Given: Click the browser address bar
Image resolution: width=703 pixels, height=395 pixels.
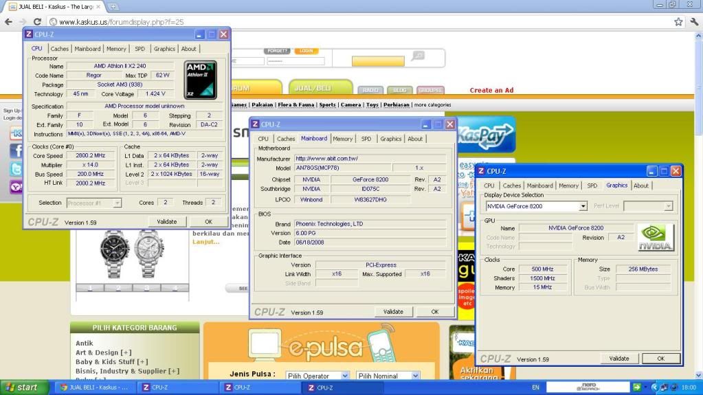Looking at the screenshot, I should (359, 21).
